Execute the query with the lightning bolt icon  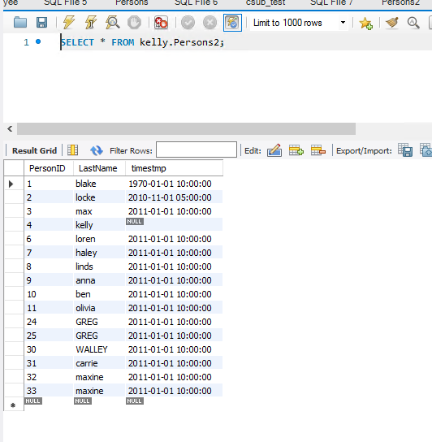click(x=68, y=23)
